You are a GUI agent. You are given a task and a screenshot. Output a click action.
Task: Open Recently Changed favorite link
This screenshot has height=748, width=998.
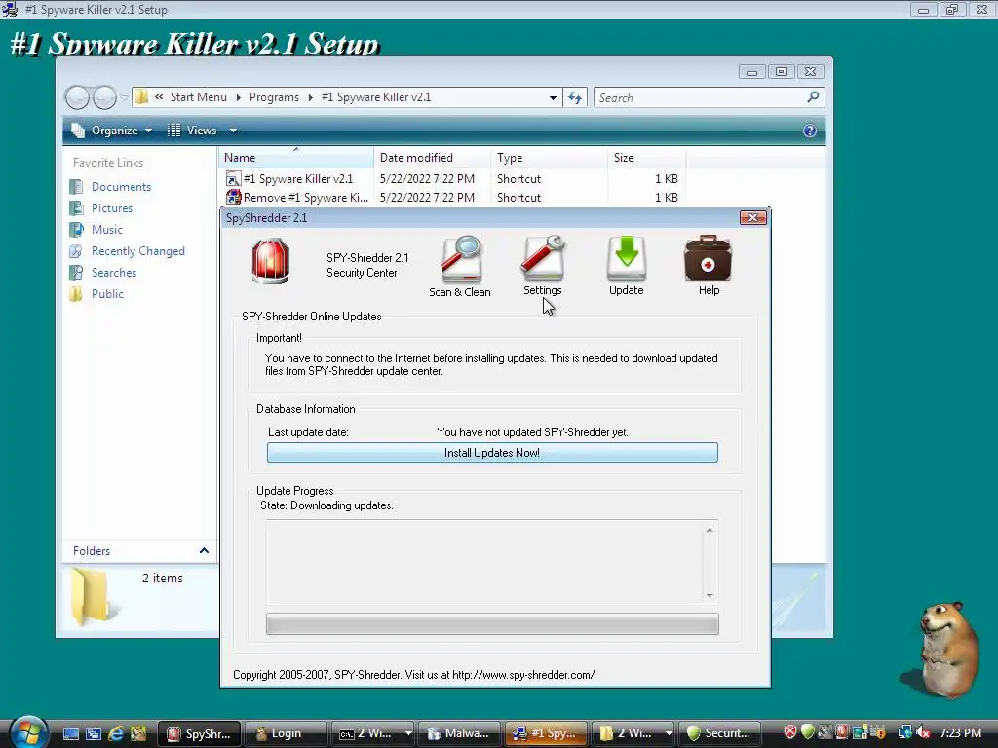tap(137, 251)
